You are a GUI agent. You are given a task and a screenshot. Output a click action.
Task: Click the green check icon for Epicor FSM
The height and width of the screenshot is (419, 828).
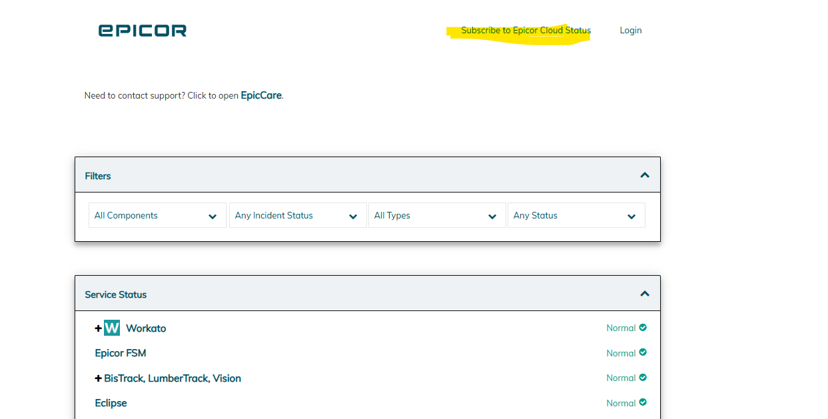(643, 352)
